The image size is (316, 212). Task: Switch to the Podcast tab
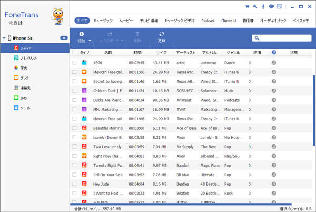[208, 21]
